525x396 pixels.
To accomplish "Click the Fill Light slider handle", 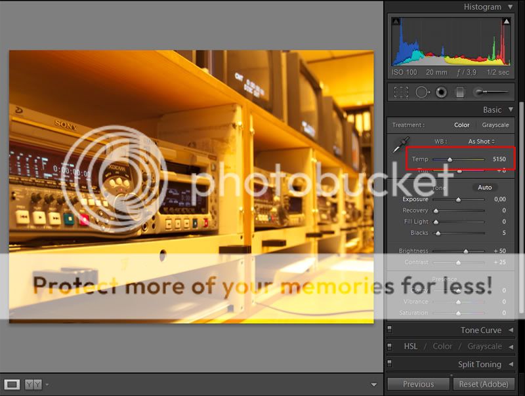I will [x=436, y=222].
